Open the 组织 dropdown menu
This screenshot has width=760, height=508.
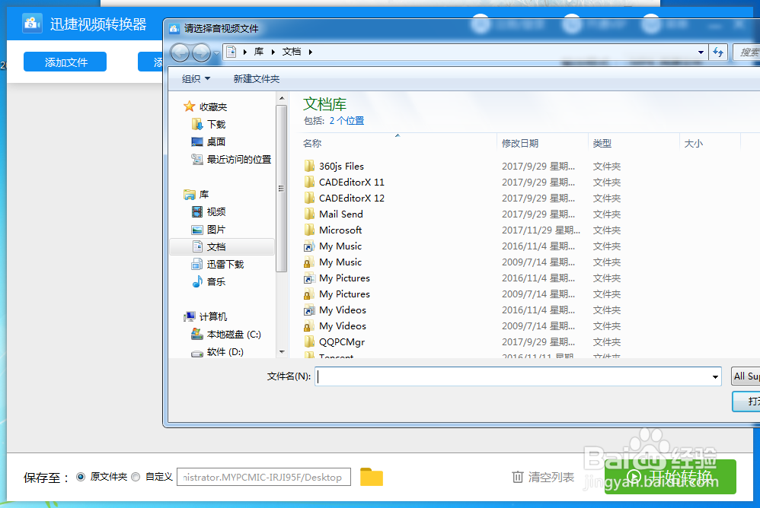(193, 78)
